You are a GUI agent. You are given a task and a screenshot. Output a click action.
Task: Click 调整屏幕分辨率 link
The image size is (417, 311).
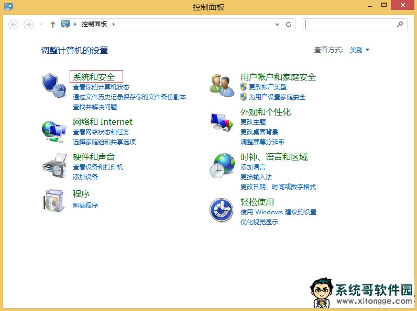(262, 142)
